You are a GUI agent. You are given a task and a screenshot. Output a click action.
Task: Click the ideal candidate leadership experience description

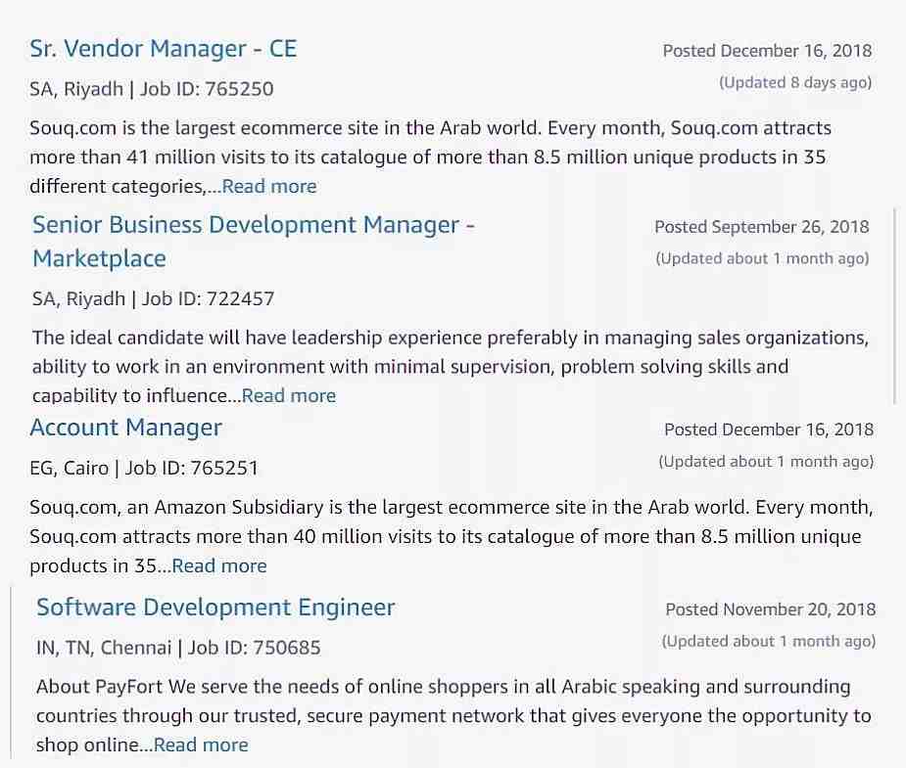[x=451, y=367]
